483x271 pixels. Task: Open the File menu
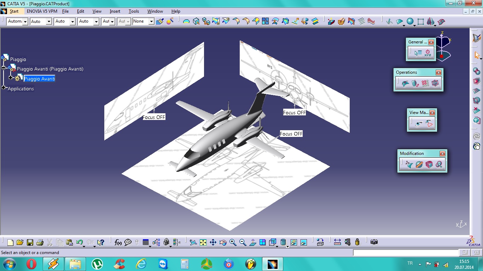(65, 11)
